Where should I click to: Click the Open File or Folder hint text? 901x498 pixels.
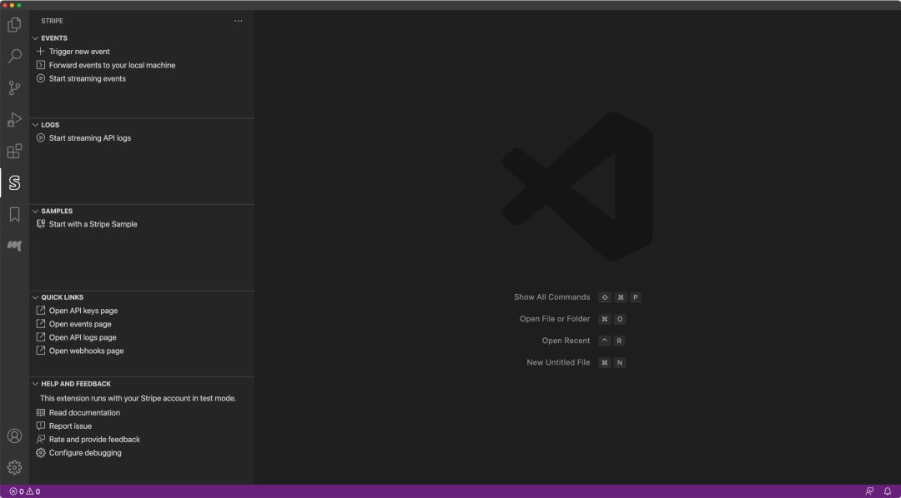[x=555, y=319]
